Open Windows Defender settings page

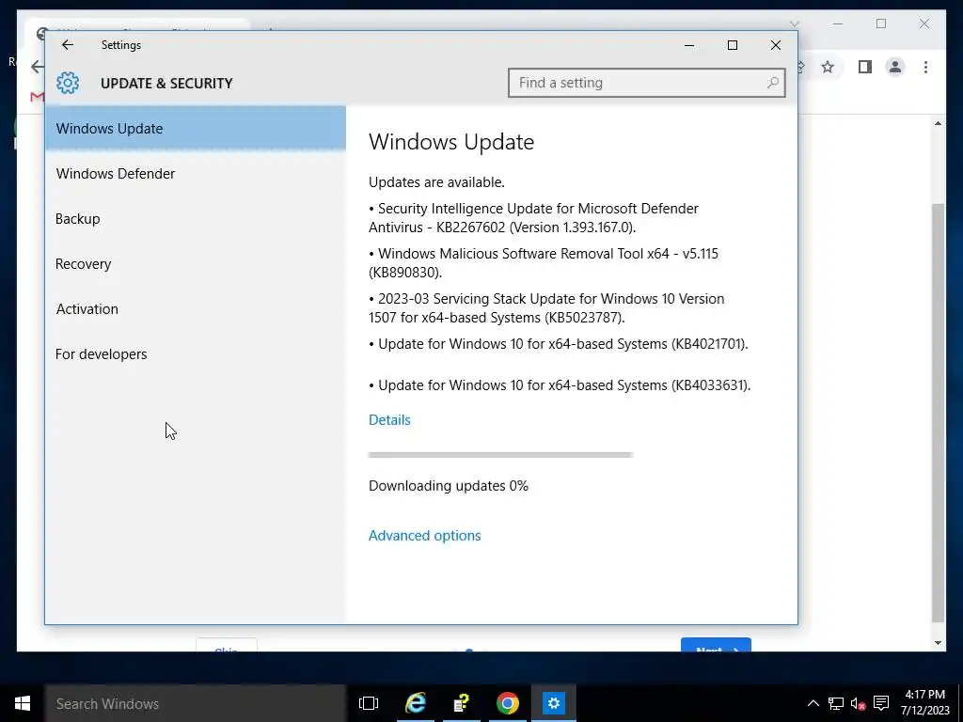[x=196, y=174]
